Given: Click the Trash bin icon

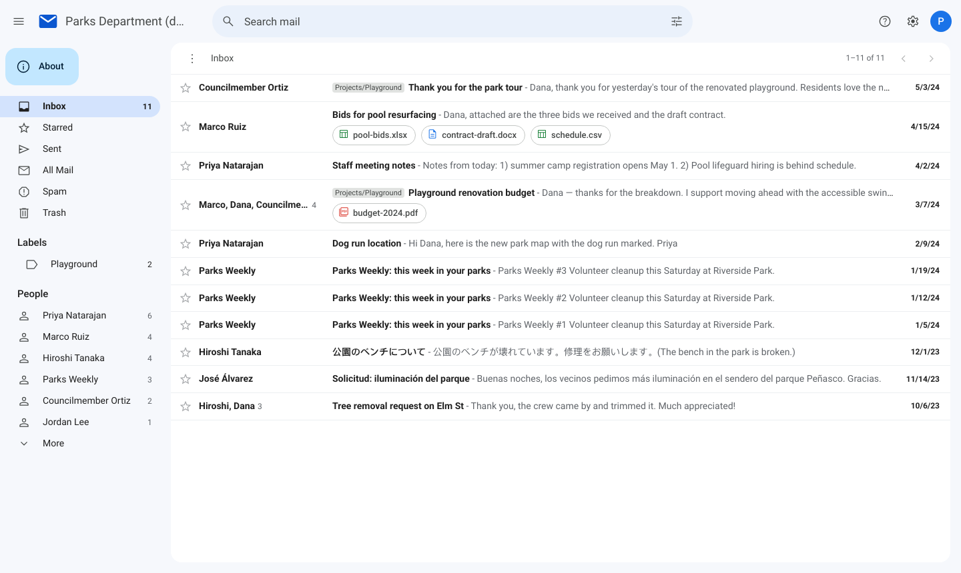Looking at the screenshot, I should point(24,213).
